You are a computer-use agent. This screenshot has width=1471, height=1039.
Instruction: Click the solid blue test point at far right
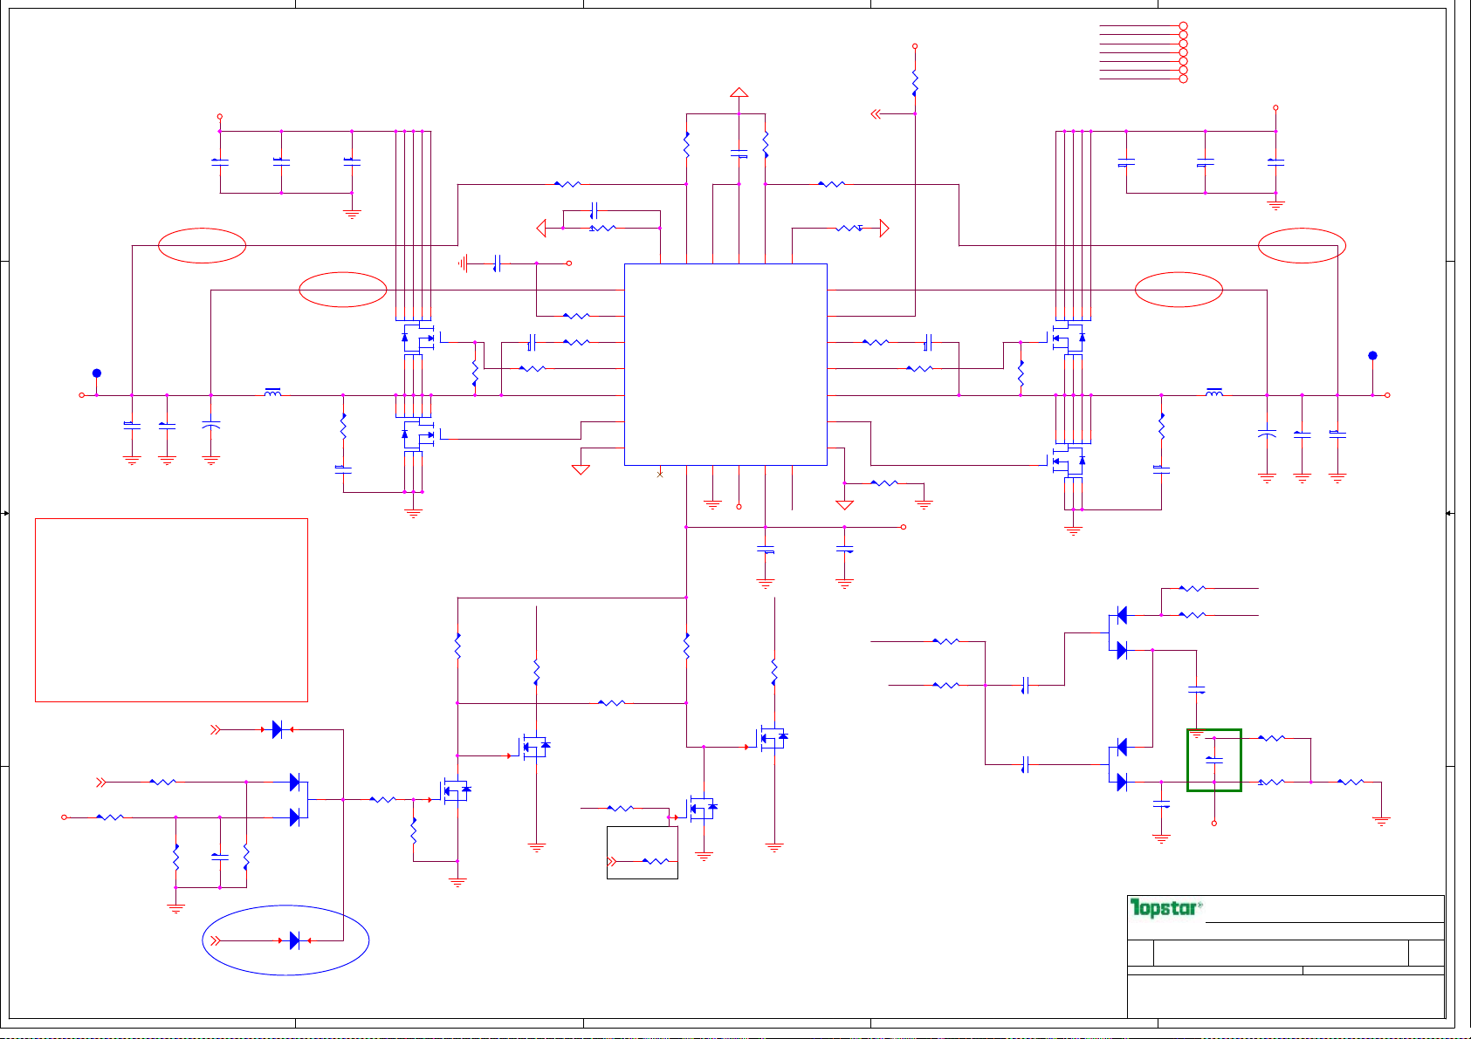coord(1372,356)
